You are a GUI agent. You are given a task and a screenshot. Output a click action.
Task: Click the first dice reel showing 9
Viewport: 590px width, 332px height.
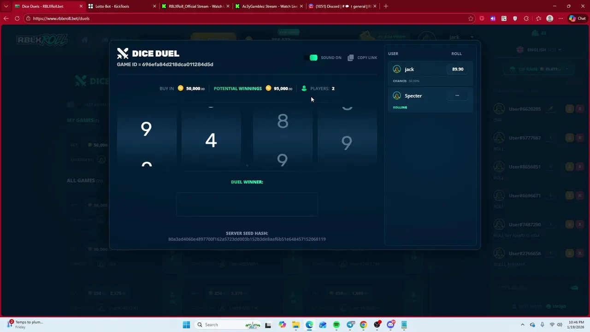(146, 136)
